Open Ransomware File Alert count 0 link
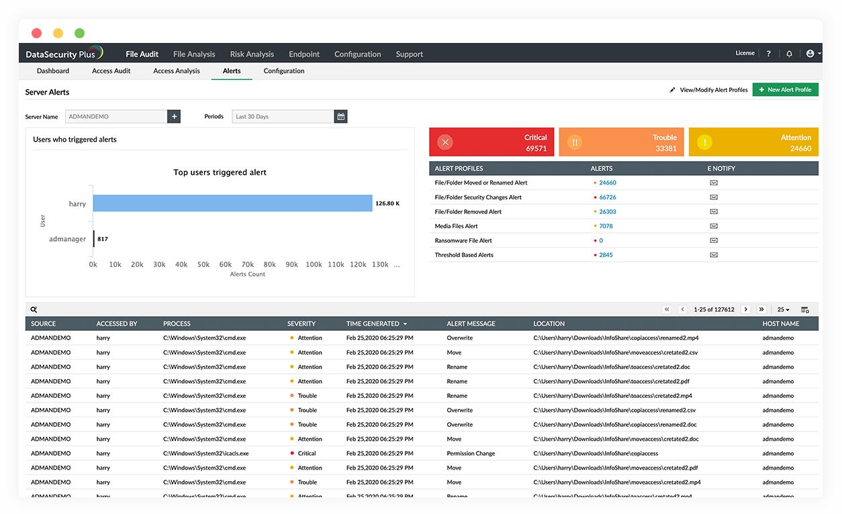 coord(601,240)
